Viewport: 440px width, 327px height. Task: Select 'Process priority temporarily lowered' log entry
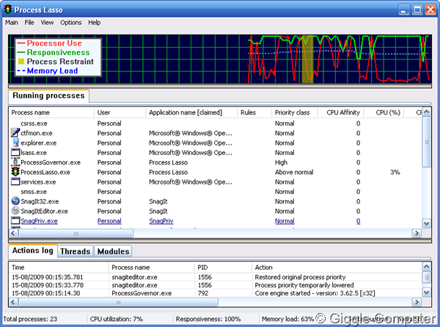215,285
